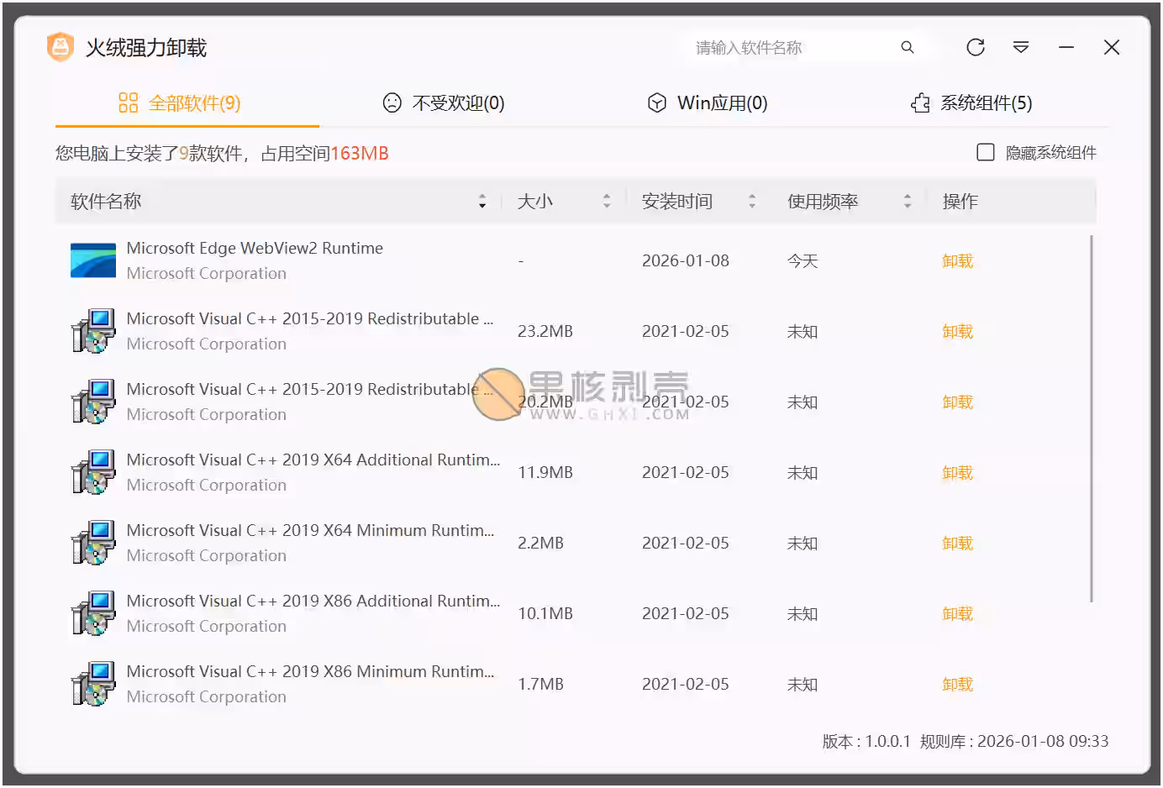Click the Huorong app logo
This screenshot has height=788, width=1163.
click(61, 47)
